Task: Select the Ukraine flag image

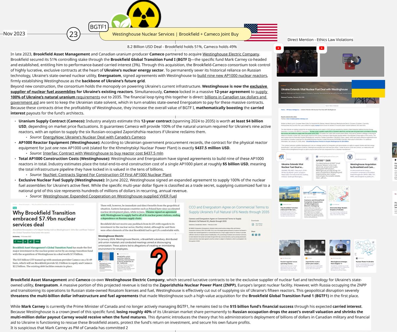Action: [x=368, y=89]
